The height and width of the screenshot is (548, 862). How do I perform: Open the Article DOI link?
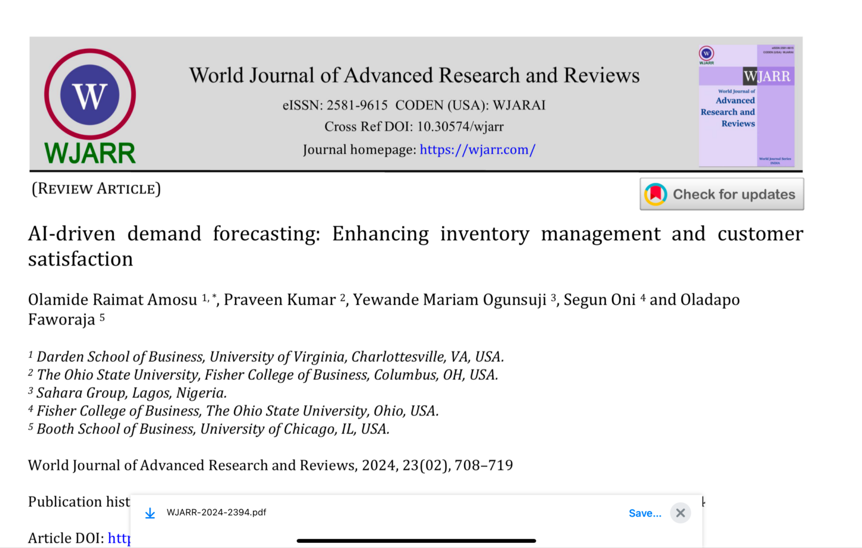tap(119, 538)
